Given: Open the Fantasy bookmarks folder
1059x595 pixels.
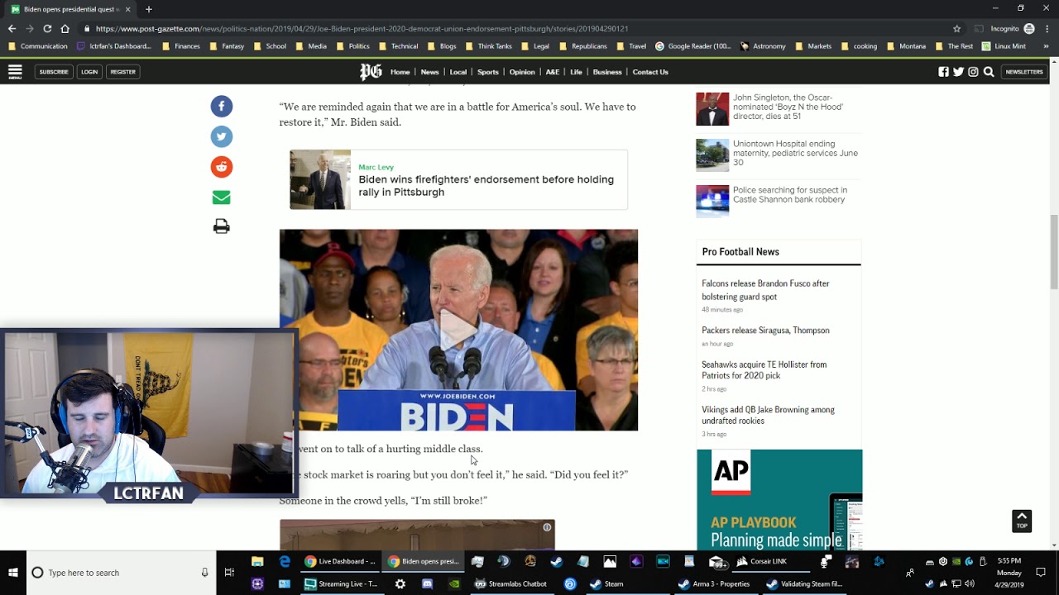Looking at the screenshot, I should [x=227, y=46].
